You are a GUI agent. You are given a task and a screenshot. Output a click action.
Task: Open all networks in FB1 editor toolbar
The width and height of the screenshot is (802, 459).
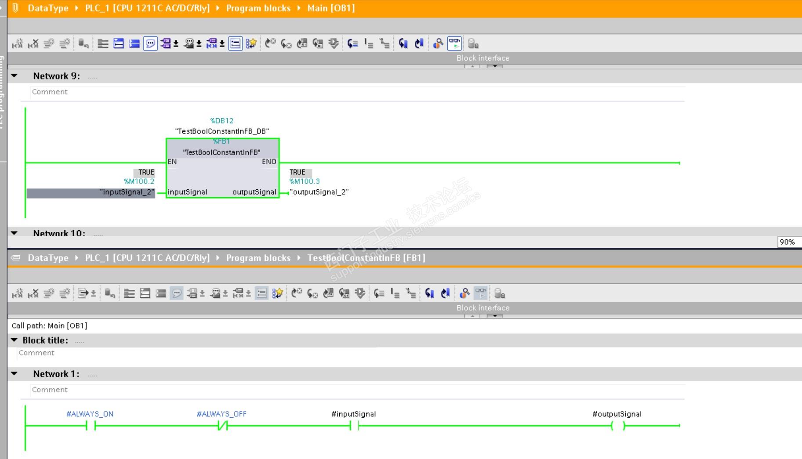tap(145, 293)
